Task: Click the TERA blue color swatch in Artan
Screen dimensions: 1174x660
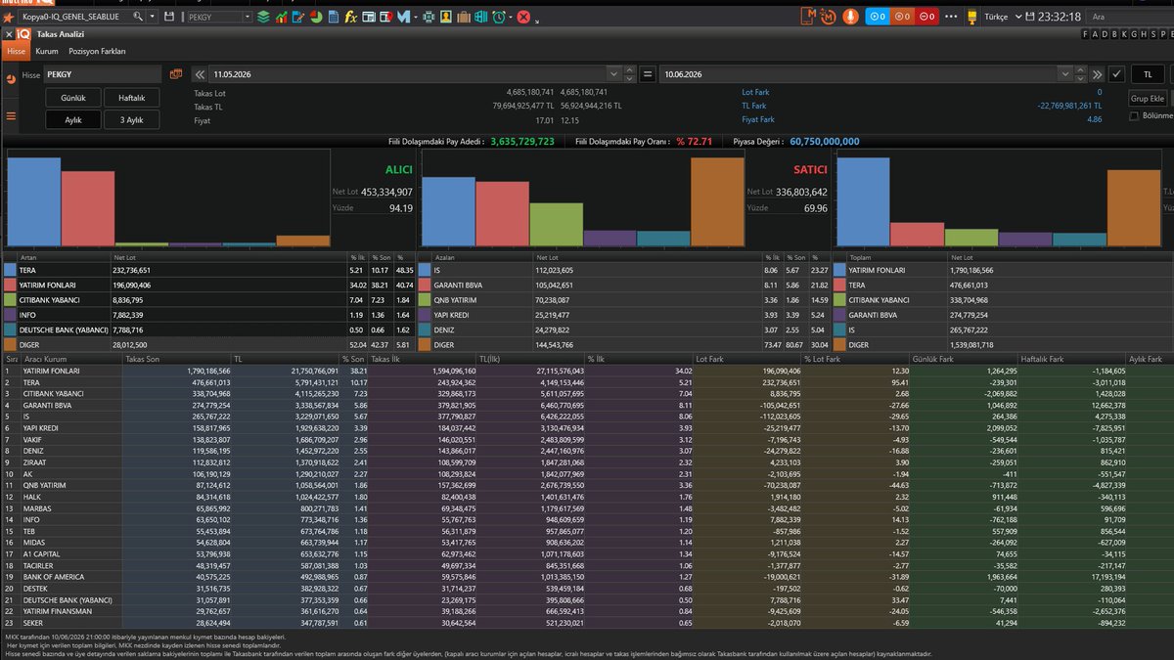Action: pyautogui.click(x=10, y=269)
